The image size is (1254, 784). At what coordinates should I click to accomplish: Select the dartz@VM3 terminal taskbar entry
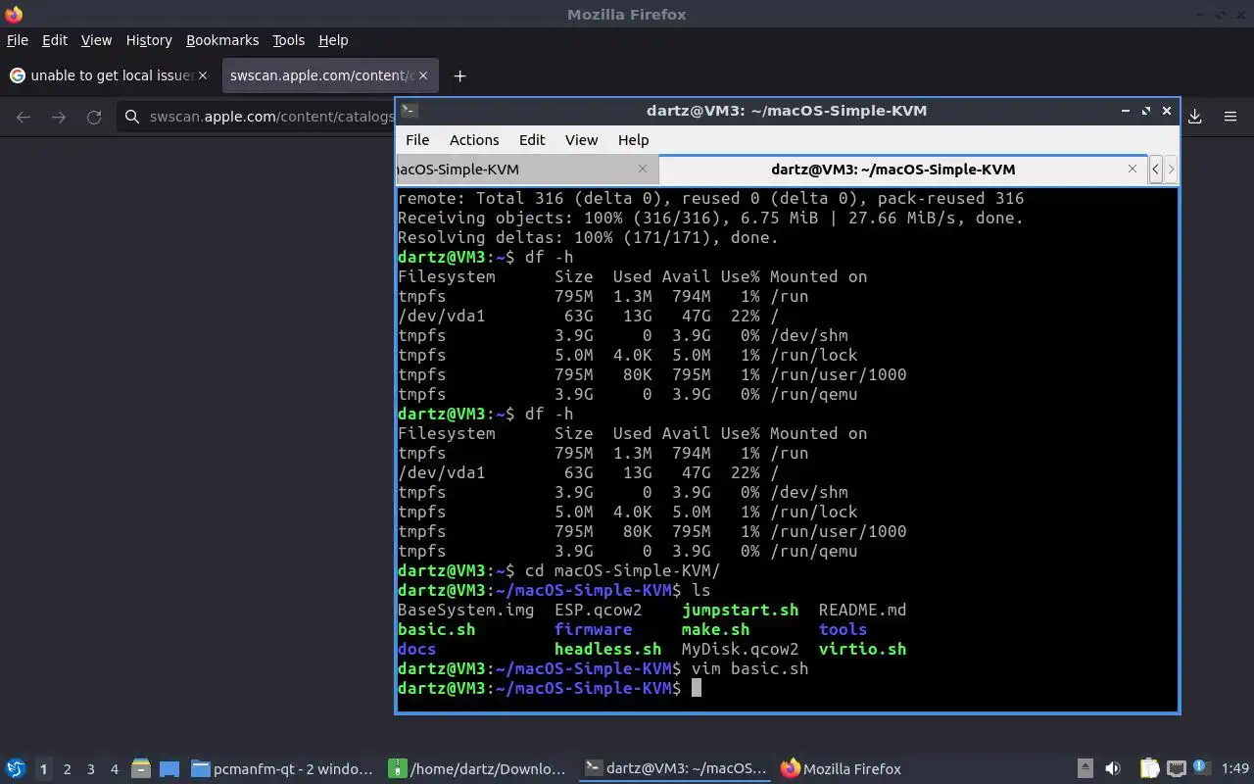[x=676, y=769]
